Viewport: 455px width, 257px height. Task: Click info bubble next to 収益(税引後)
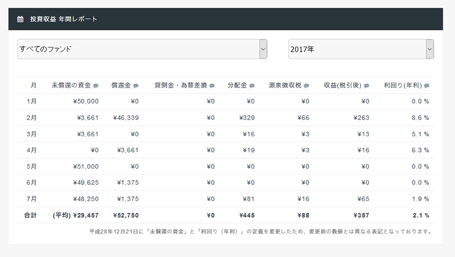point(367,86)
